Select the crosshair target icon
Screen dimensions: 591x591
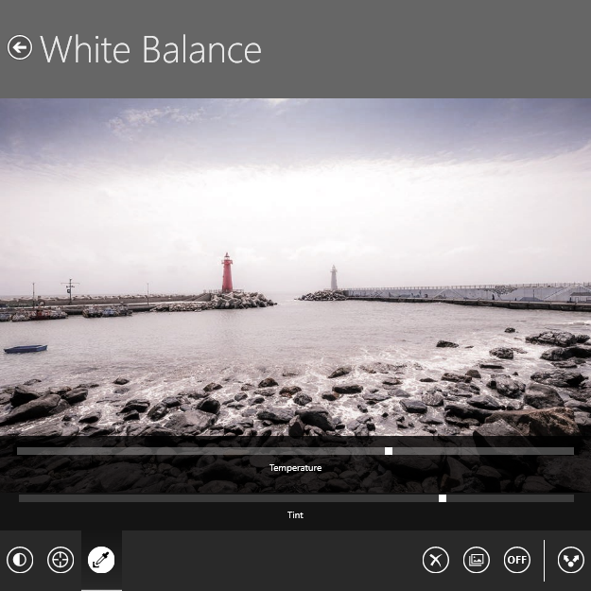coord(61,560)
